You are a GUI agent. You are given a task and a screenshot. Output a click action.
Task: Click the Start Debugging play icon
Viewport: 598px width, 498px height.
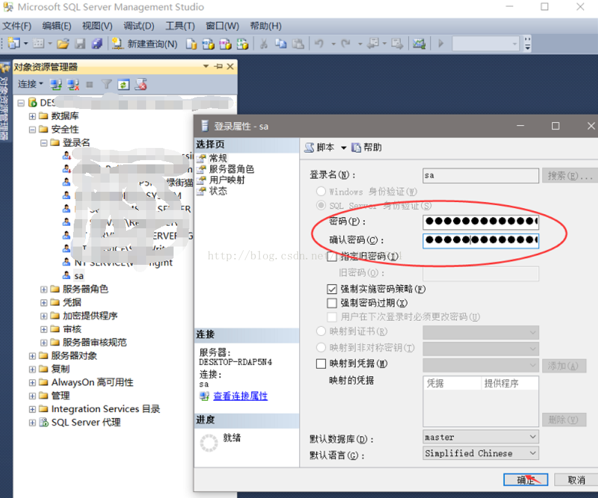coord(441,43)
